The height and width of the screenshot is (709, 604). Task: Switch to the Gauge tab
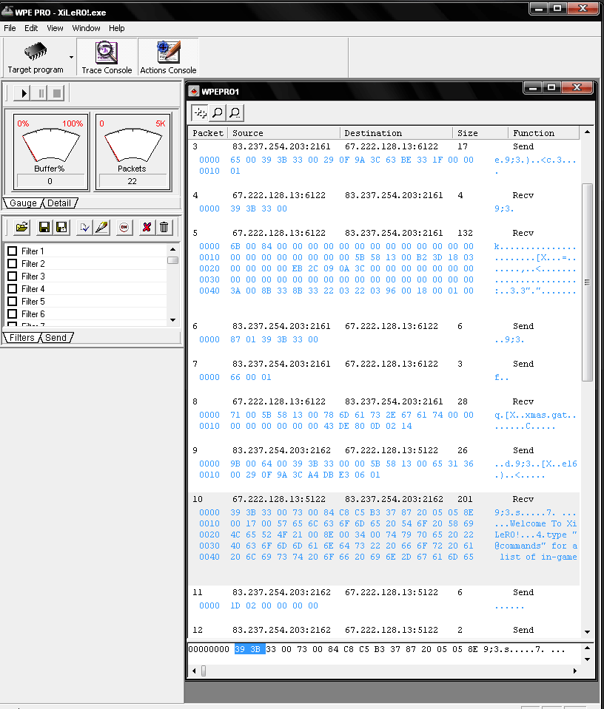pos(23,203)
